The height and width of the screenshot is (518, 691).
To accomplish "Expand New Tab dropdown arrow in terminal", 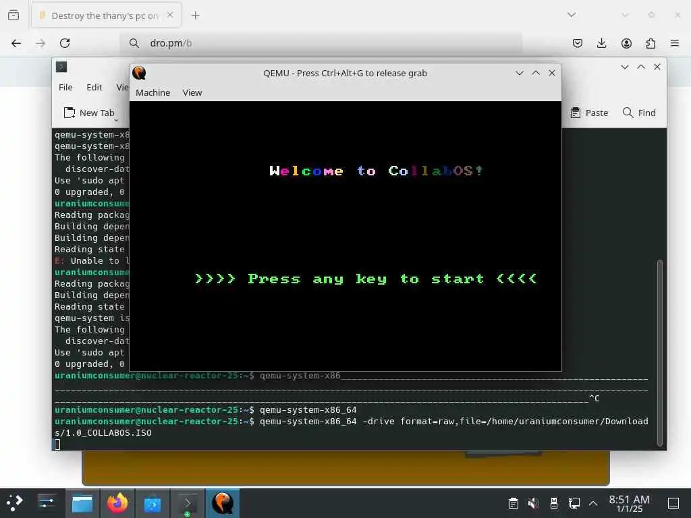I will [x=116, y=120].
